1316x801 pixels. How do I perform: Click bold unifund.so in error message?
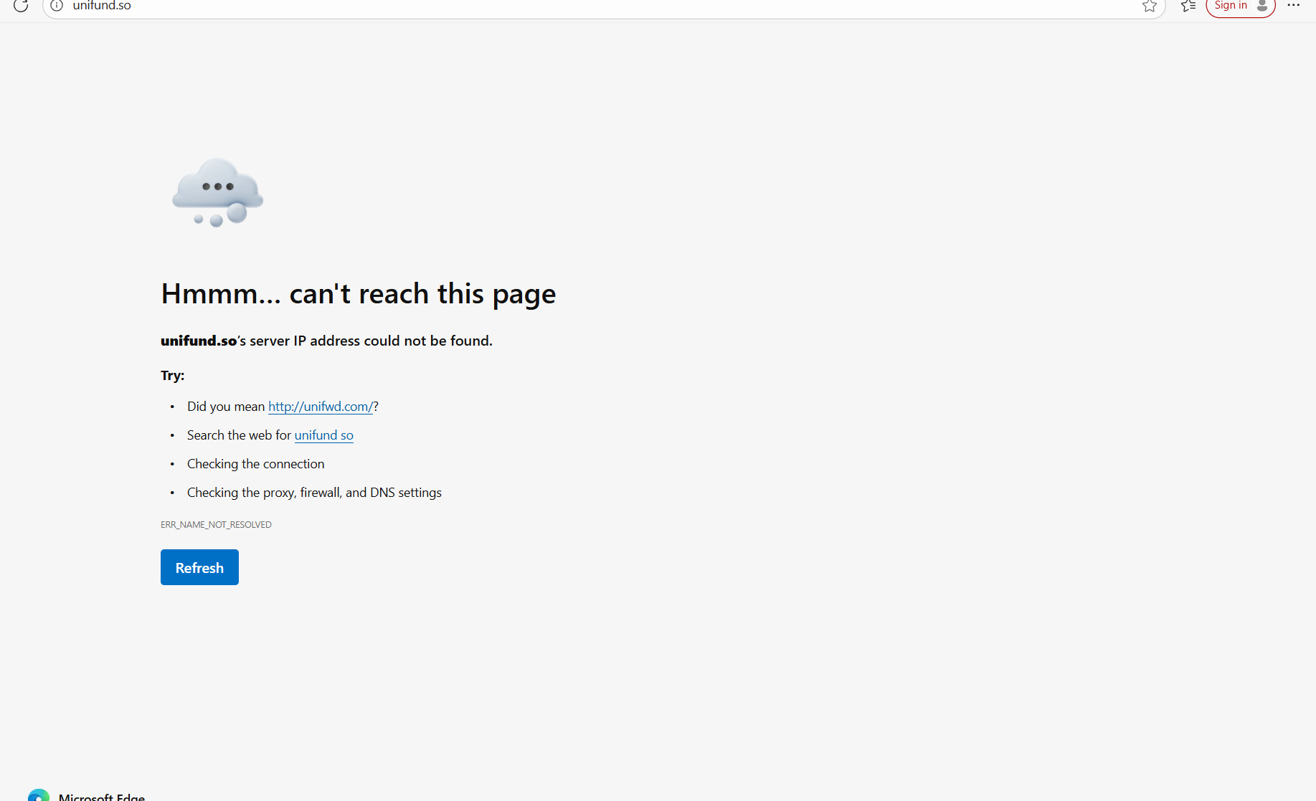click(199, 341)
